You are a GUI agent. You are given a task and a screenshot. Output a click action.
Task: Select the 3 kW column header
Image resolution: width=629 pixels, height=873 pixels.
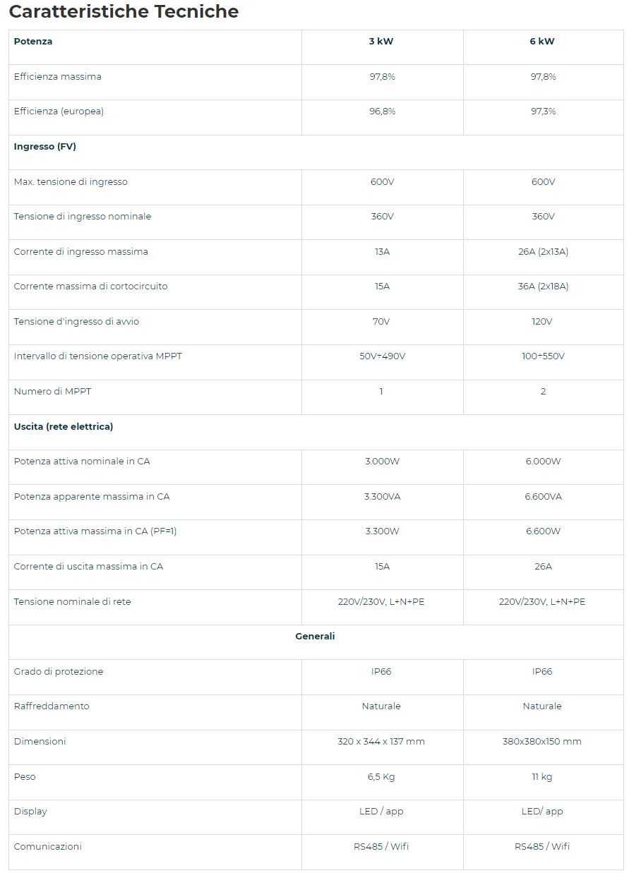[381, 42]
